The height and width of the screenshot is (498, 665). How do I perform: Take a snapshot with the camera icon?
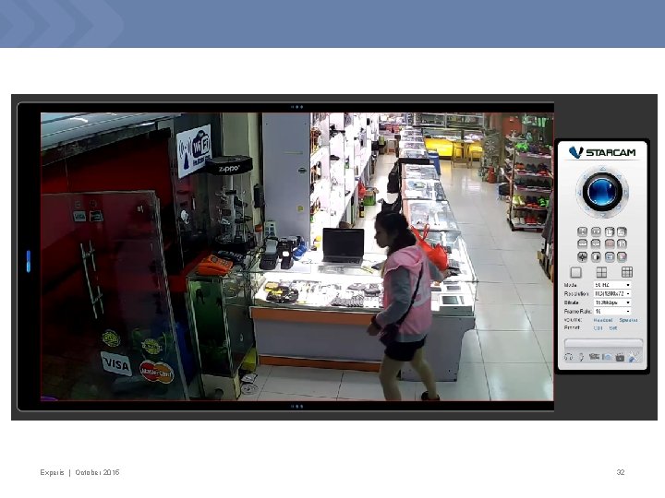(x=607, y=357)
